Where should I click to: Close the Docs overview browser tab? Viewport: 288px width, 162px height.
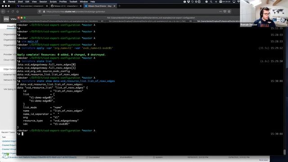[x=47, y=6]
